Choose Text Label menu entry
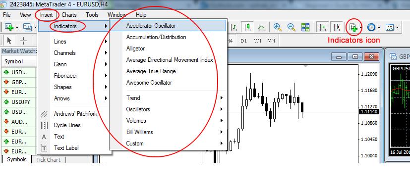The image size is (410, 190). [x=74, y=148]
